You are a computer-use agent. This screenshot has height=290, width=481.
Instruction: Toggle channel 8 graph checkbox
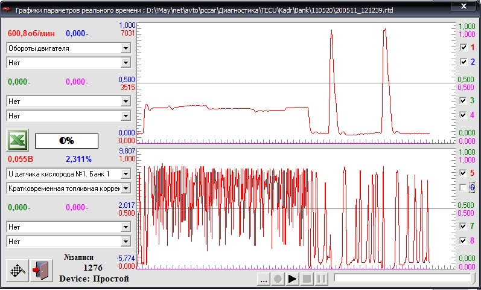(x=463, y=240)
